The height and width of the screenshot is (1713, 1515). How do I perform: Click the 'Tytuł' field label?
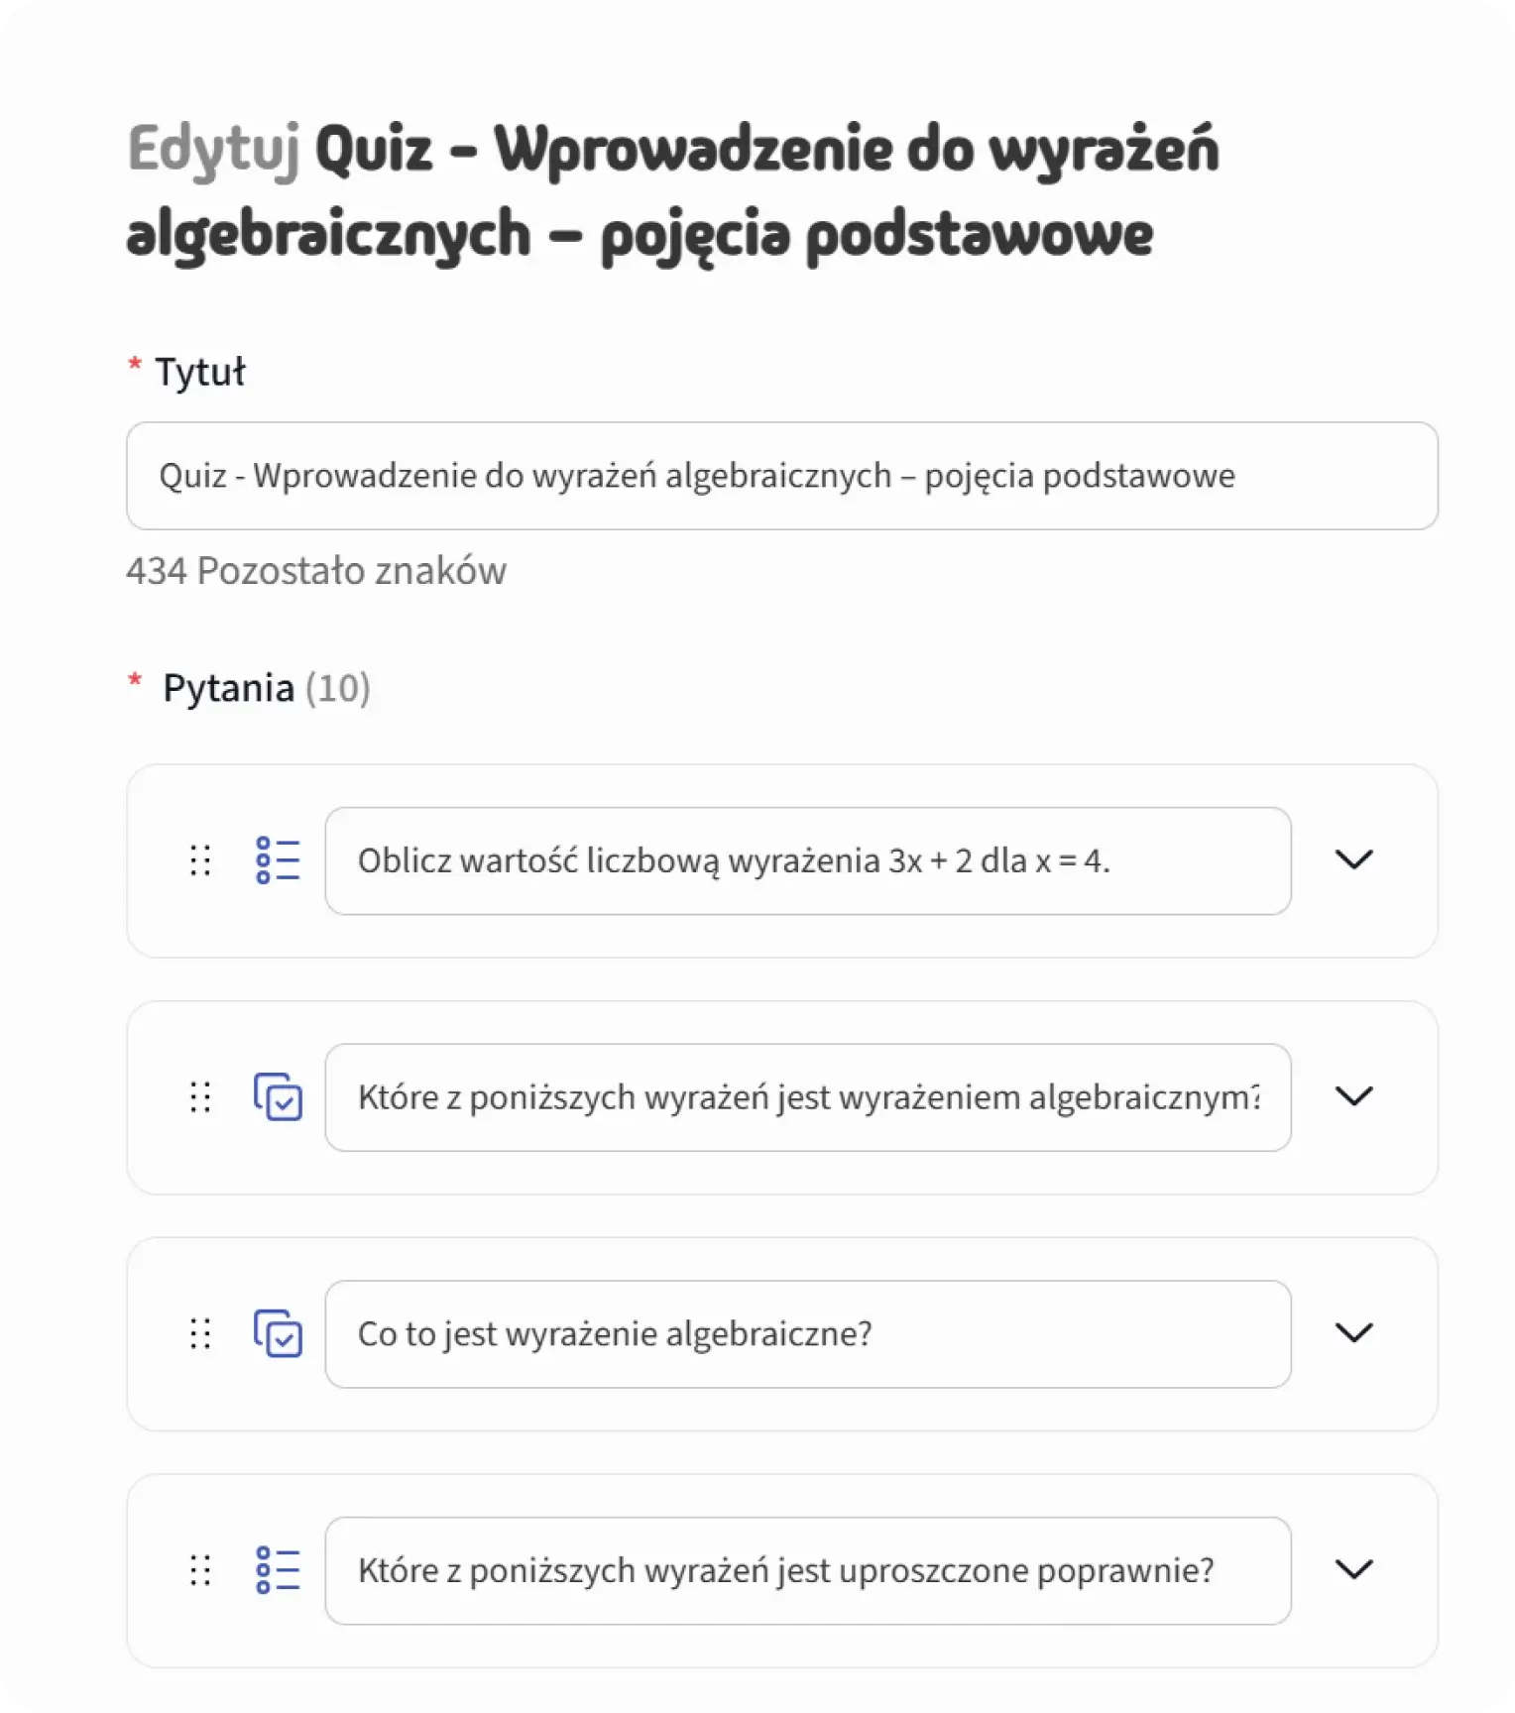click(199, 373)
